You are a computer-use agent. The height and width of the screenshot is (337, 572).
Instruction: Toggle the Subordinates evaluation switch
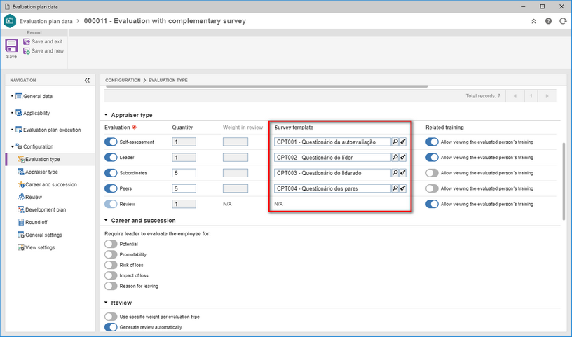[111, 173]
